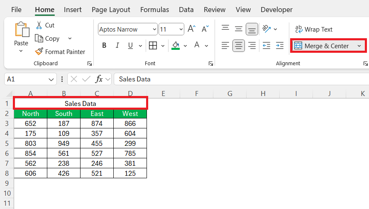Image resolution: width=369 pixels, height=209 pixels.
Task: Open Alignment settings dialog launcher
Action: (365, 64)
